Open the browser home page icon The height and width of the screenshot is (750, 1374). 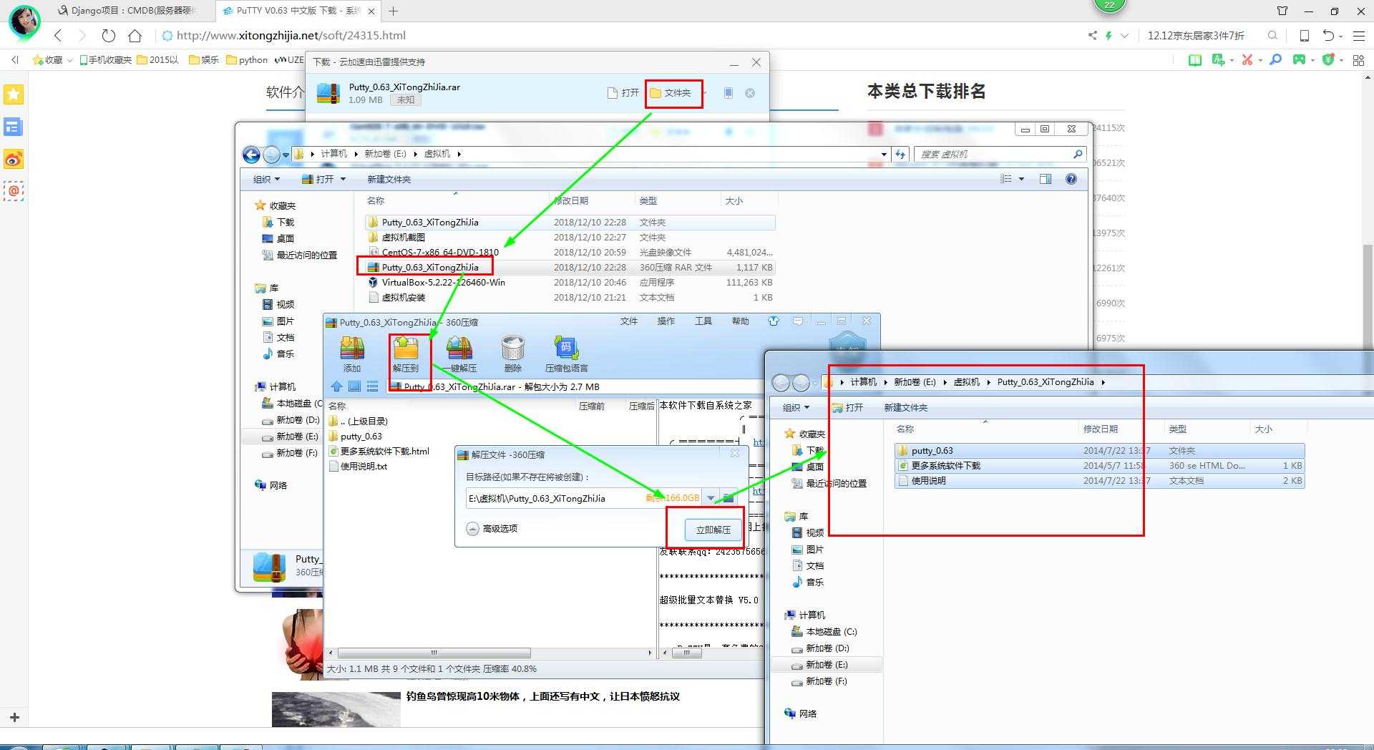point(135,35)
